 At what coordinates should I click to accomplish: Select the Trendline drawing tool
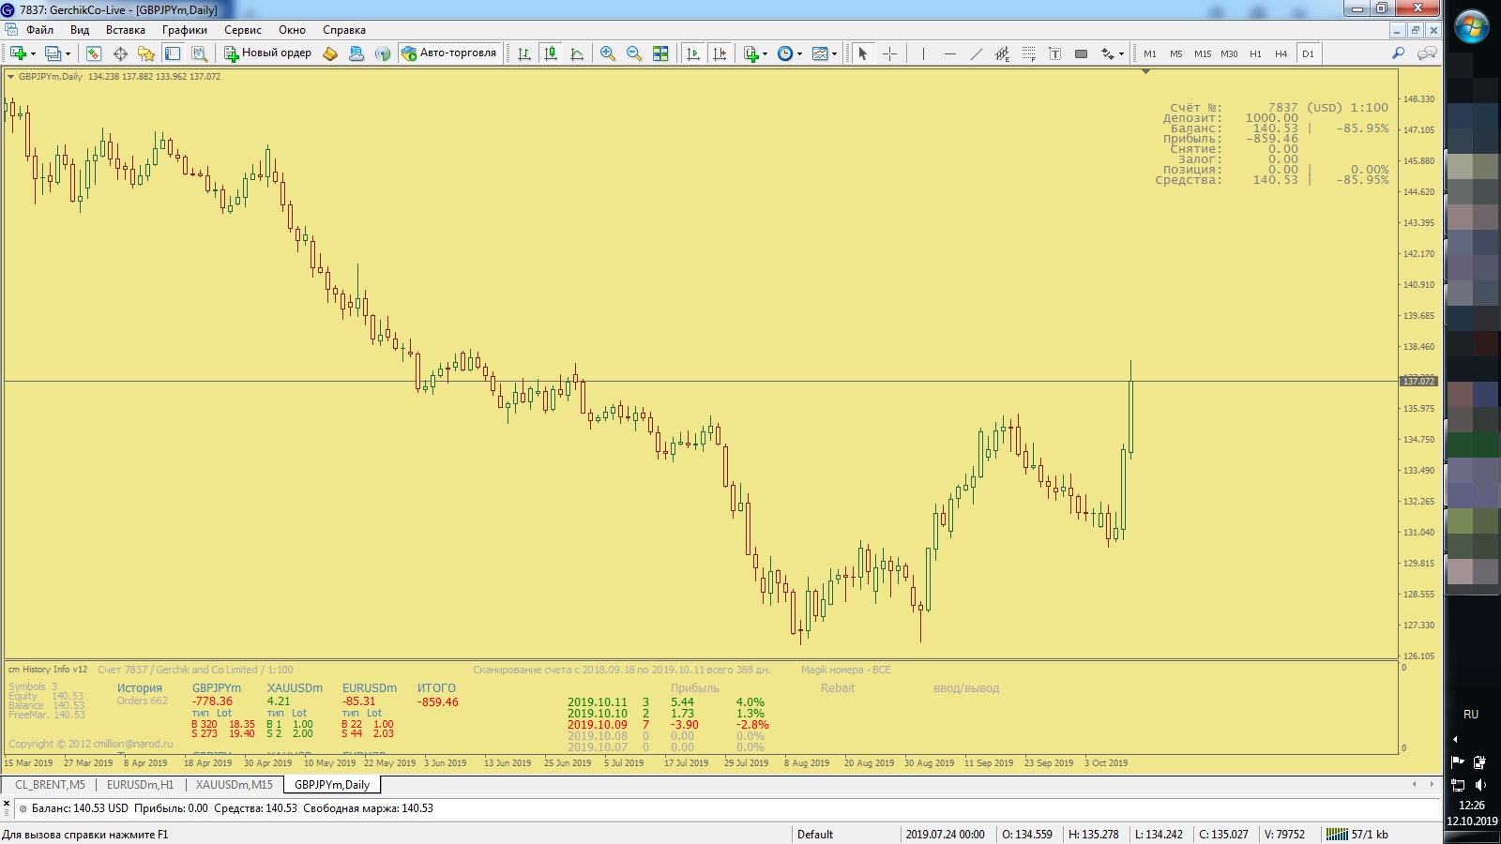click(x=976, y=53)
